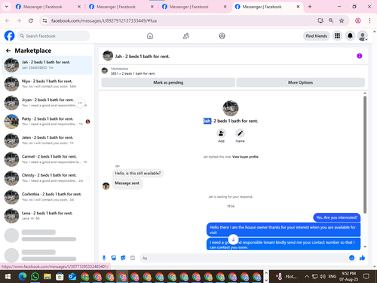
Task: Open View buyer profile link
Action: point(245,157)
